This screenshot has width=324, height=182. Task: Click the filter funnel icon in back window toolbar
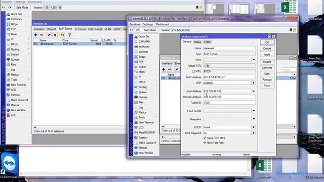point(70,35)
